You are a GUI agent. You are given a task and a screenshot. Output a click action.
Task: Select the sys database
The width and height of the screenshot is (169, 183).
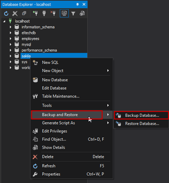coord(24,62)
